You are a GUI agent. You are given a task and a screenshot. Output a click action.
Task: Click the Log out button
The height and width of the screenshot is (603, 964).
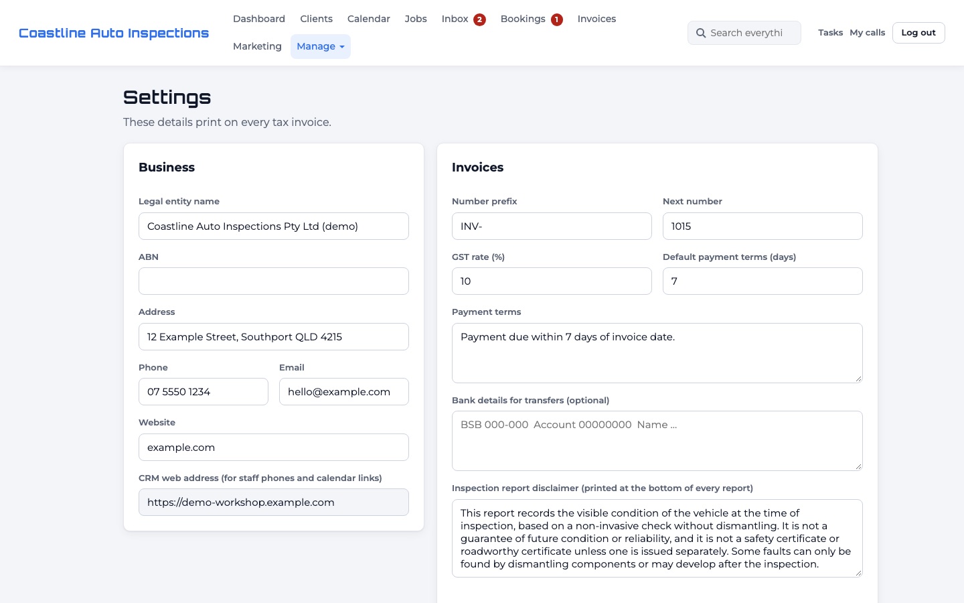(918, 33)
